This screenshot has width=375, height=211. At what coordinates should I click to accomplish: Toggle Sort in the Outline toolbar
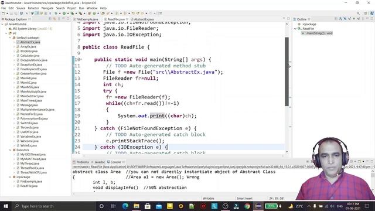coord(340,19)
